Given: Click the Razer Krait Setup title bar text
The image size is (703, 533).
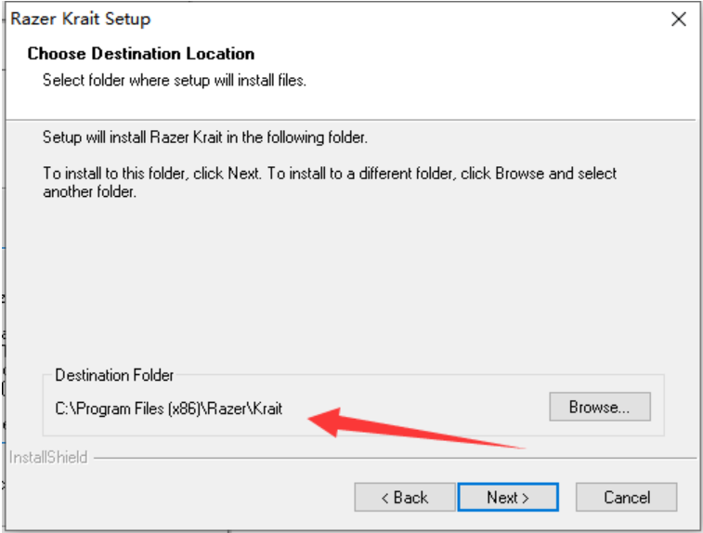Looking at the screenshot, I should (x=81, y=19).
